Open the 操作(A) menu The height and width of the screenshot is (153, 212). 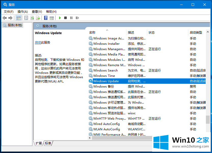point(22,11)
